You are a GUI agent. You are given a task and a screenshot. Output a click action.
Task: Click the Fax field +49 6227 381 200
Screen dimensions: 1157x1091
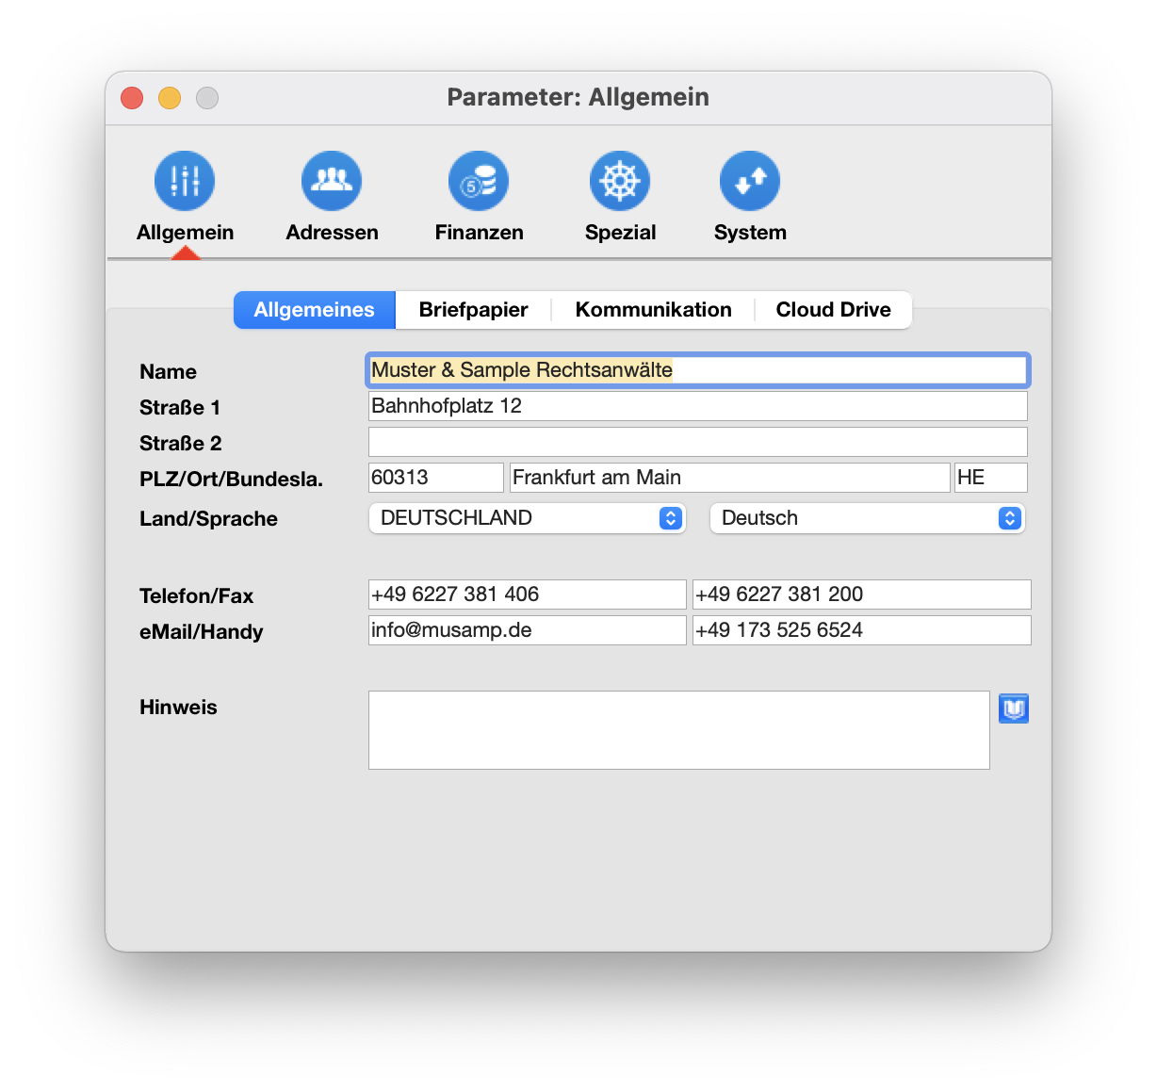coord(862,594)
